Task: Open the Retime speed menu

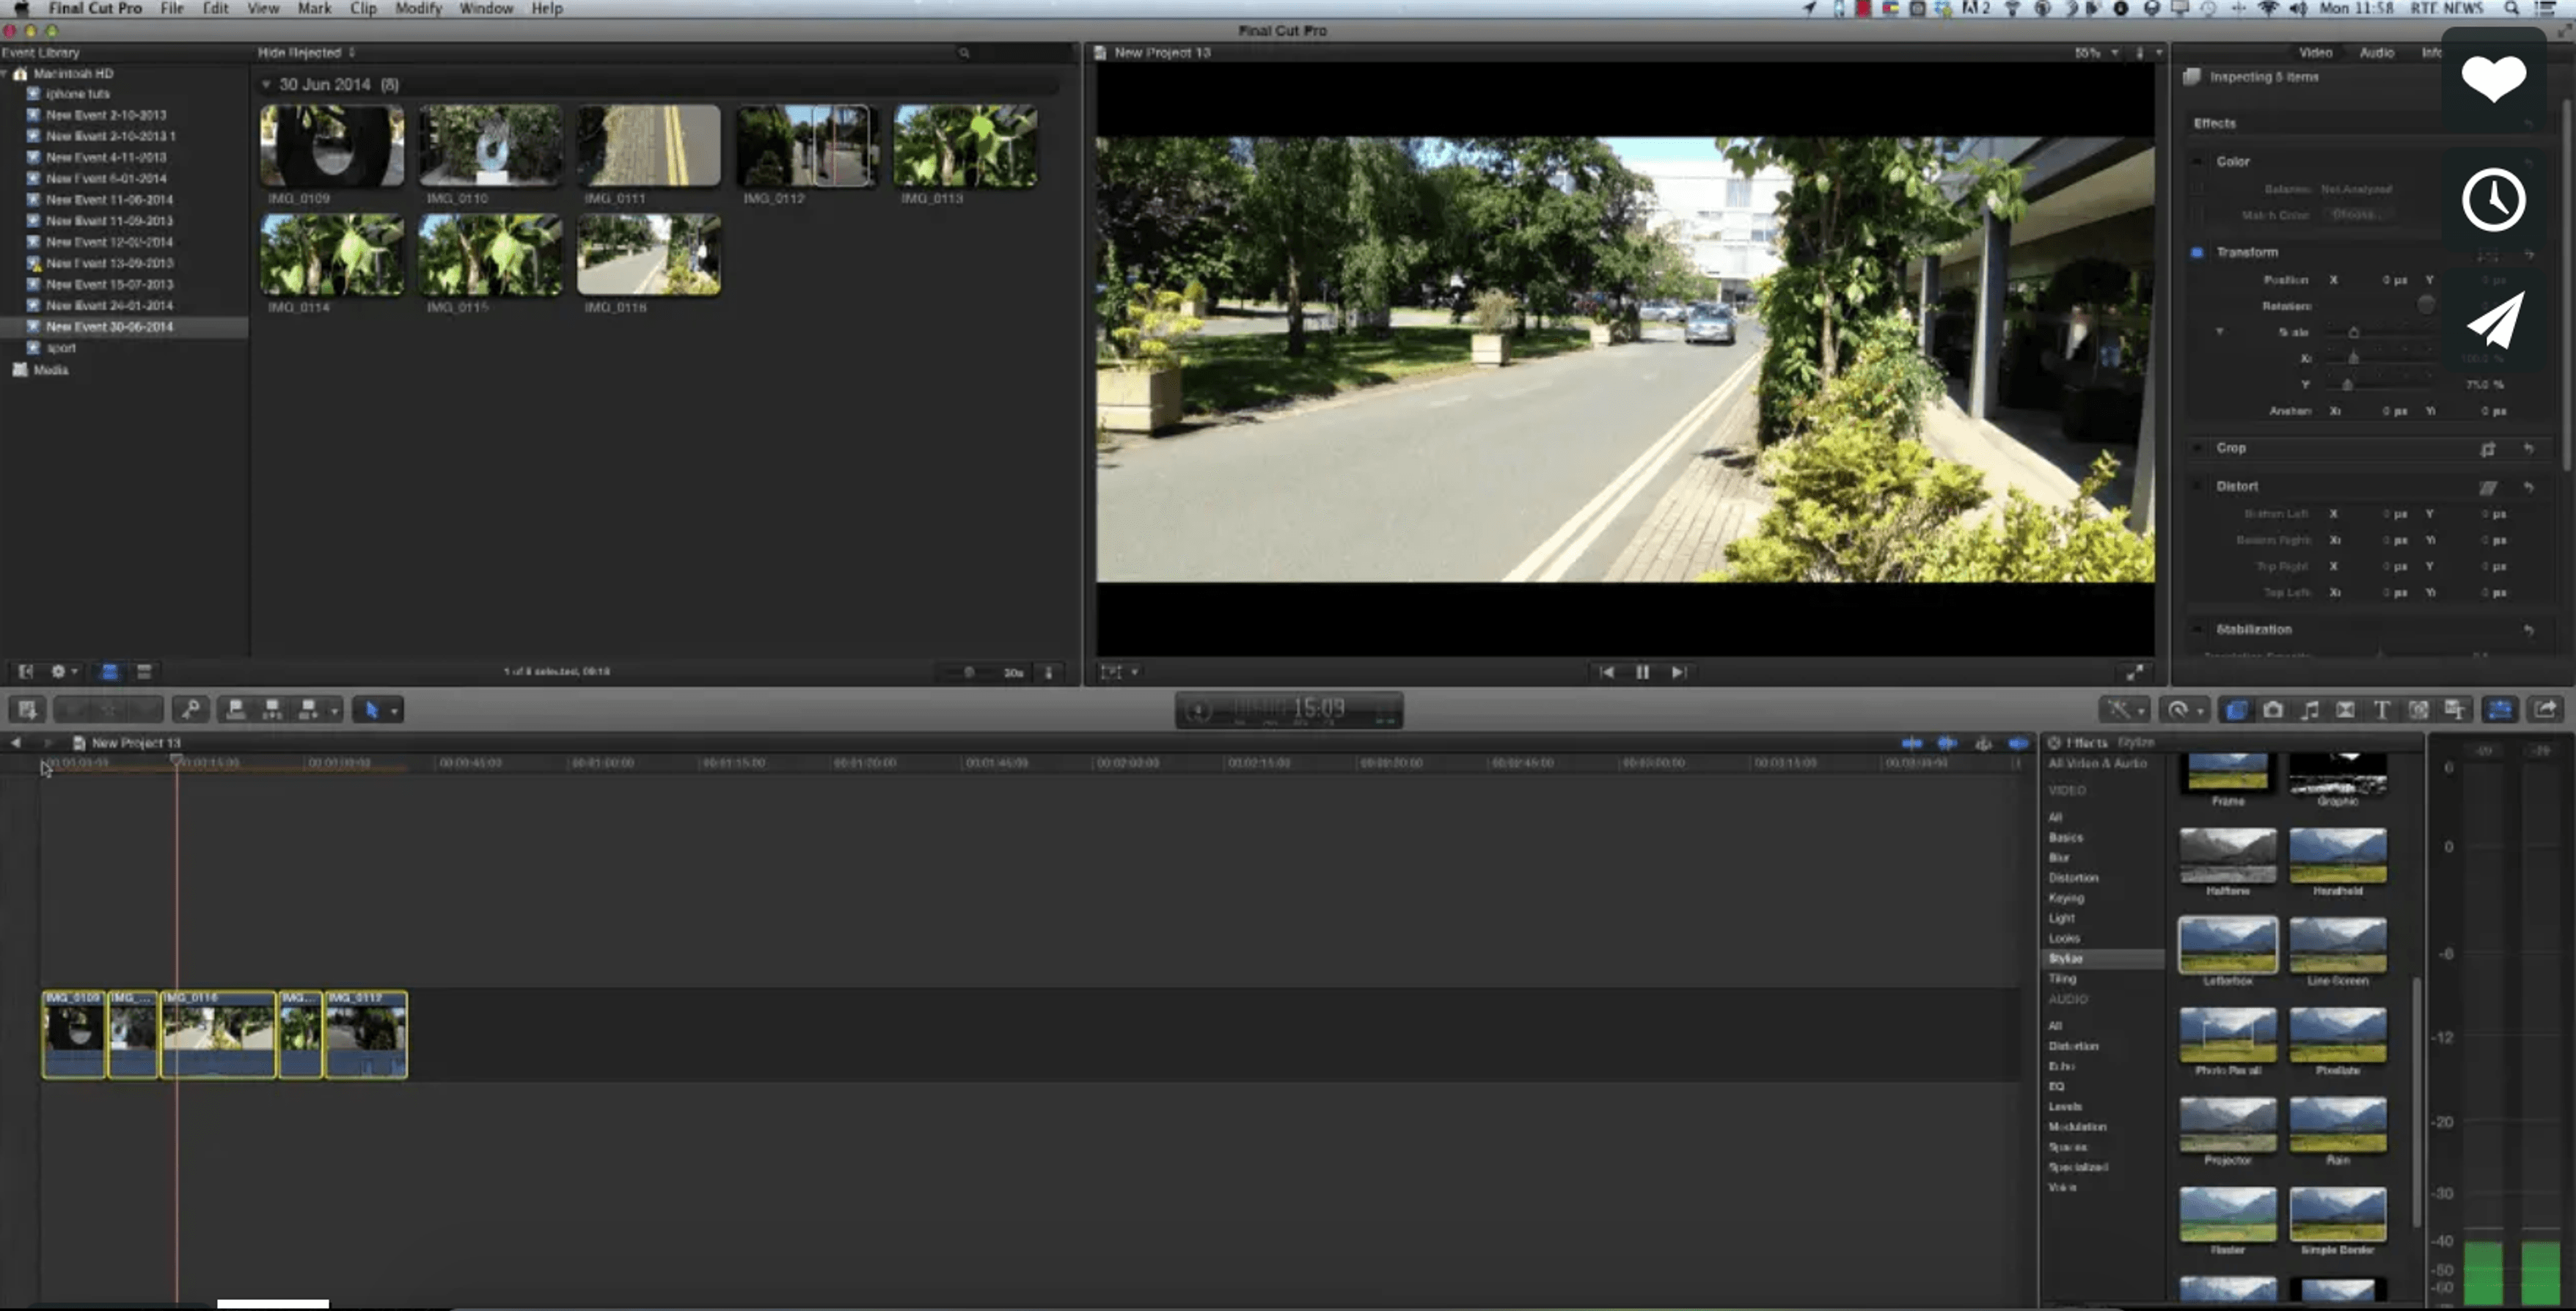Action: pyautogui.click(x=2184, y=709)
